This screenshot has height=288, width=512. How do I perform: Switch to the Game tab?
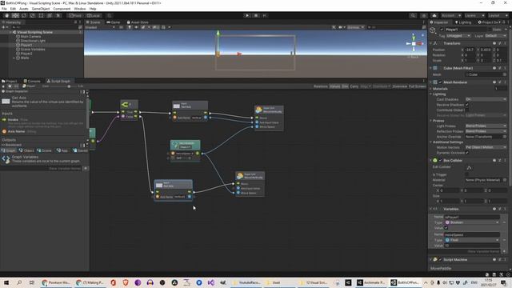[114, 22]
